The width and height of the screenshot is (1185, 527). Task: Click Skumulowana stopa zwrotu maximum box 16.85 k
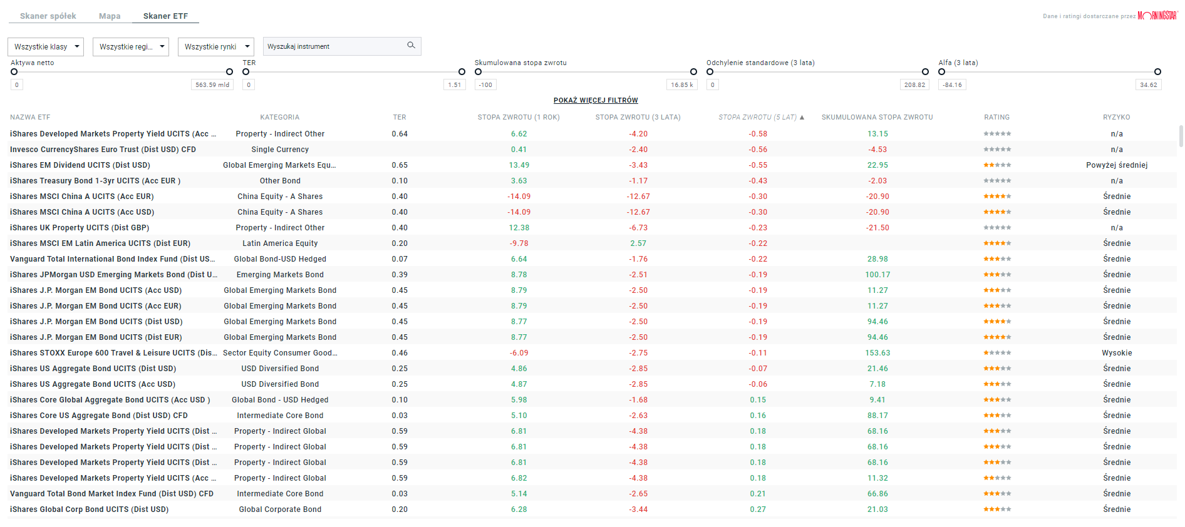[x=682, y=85]
